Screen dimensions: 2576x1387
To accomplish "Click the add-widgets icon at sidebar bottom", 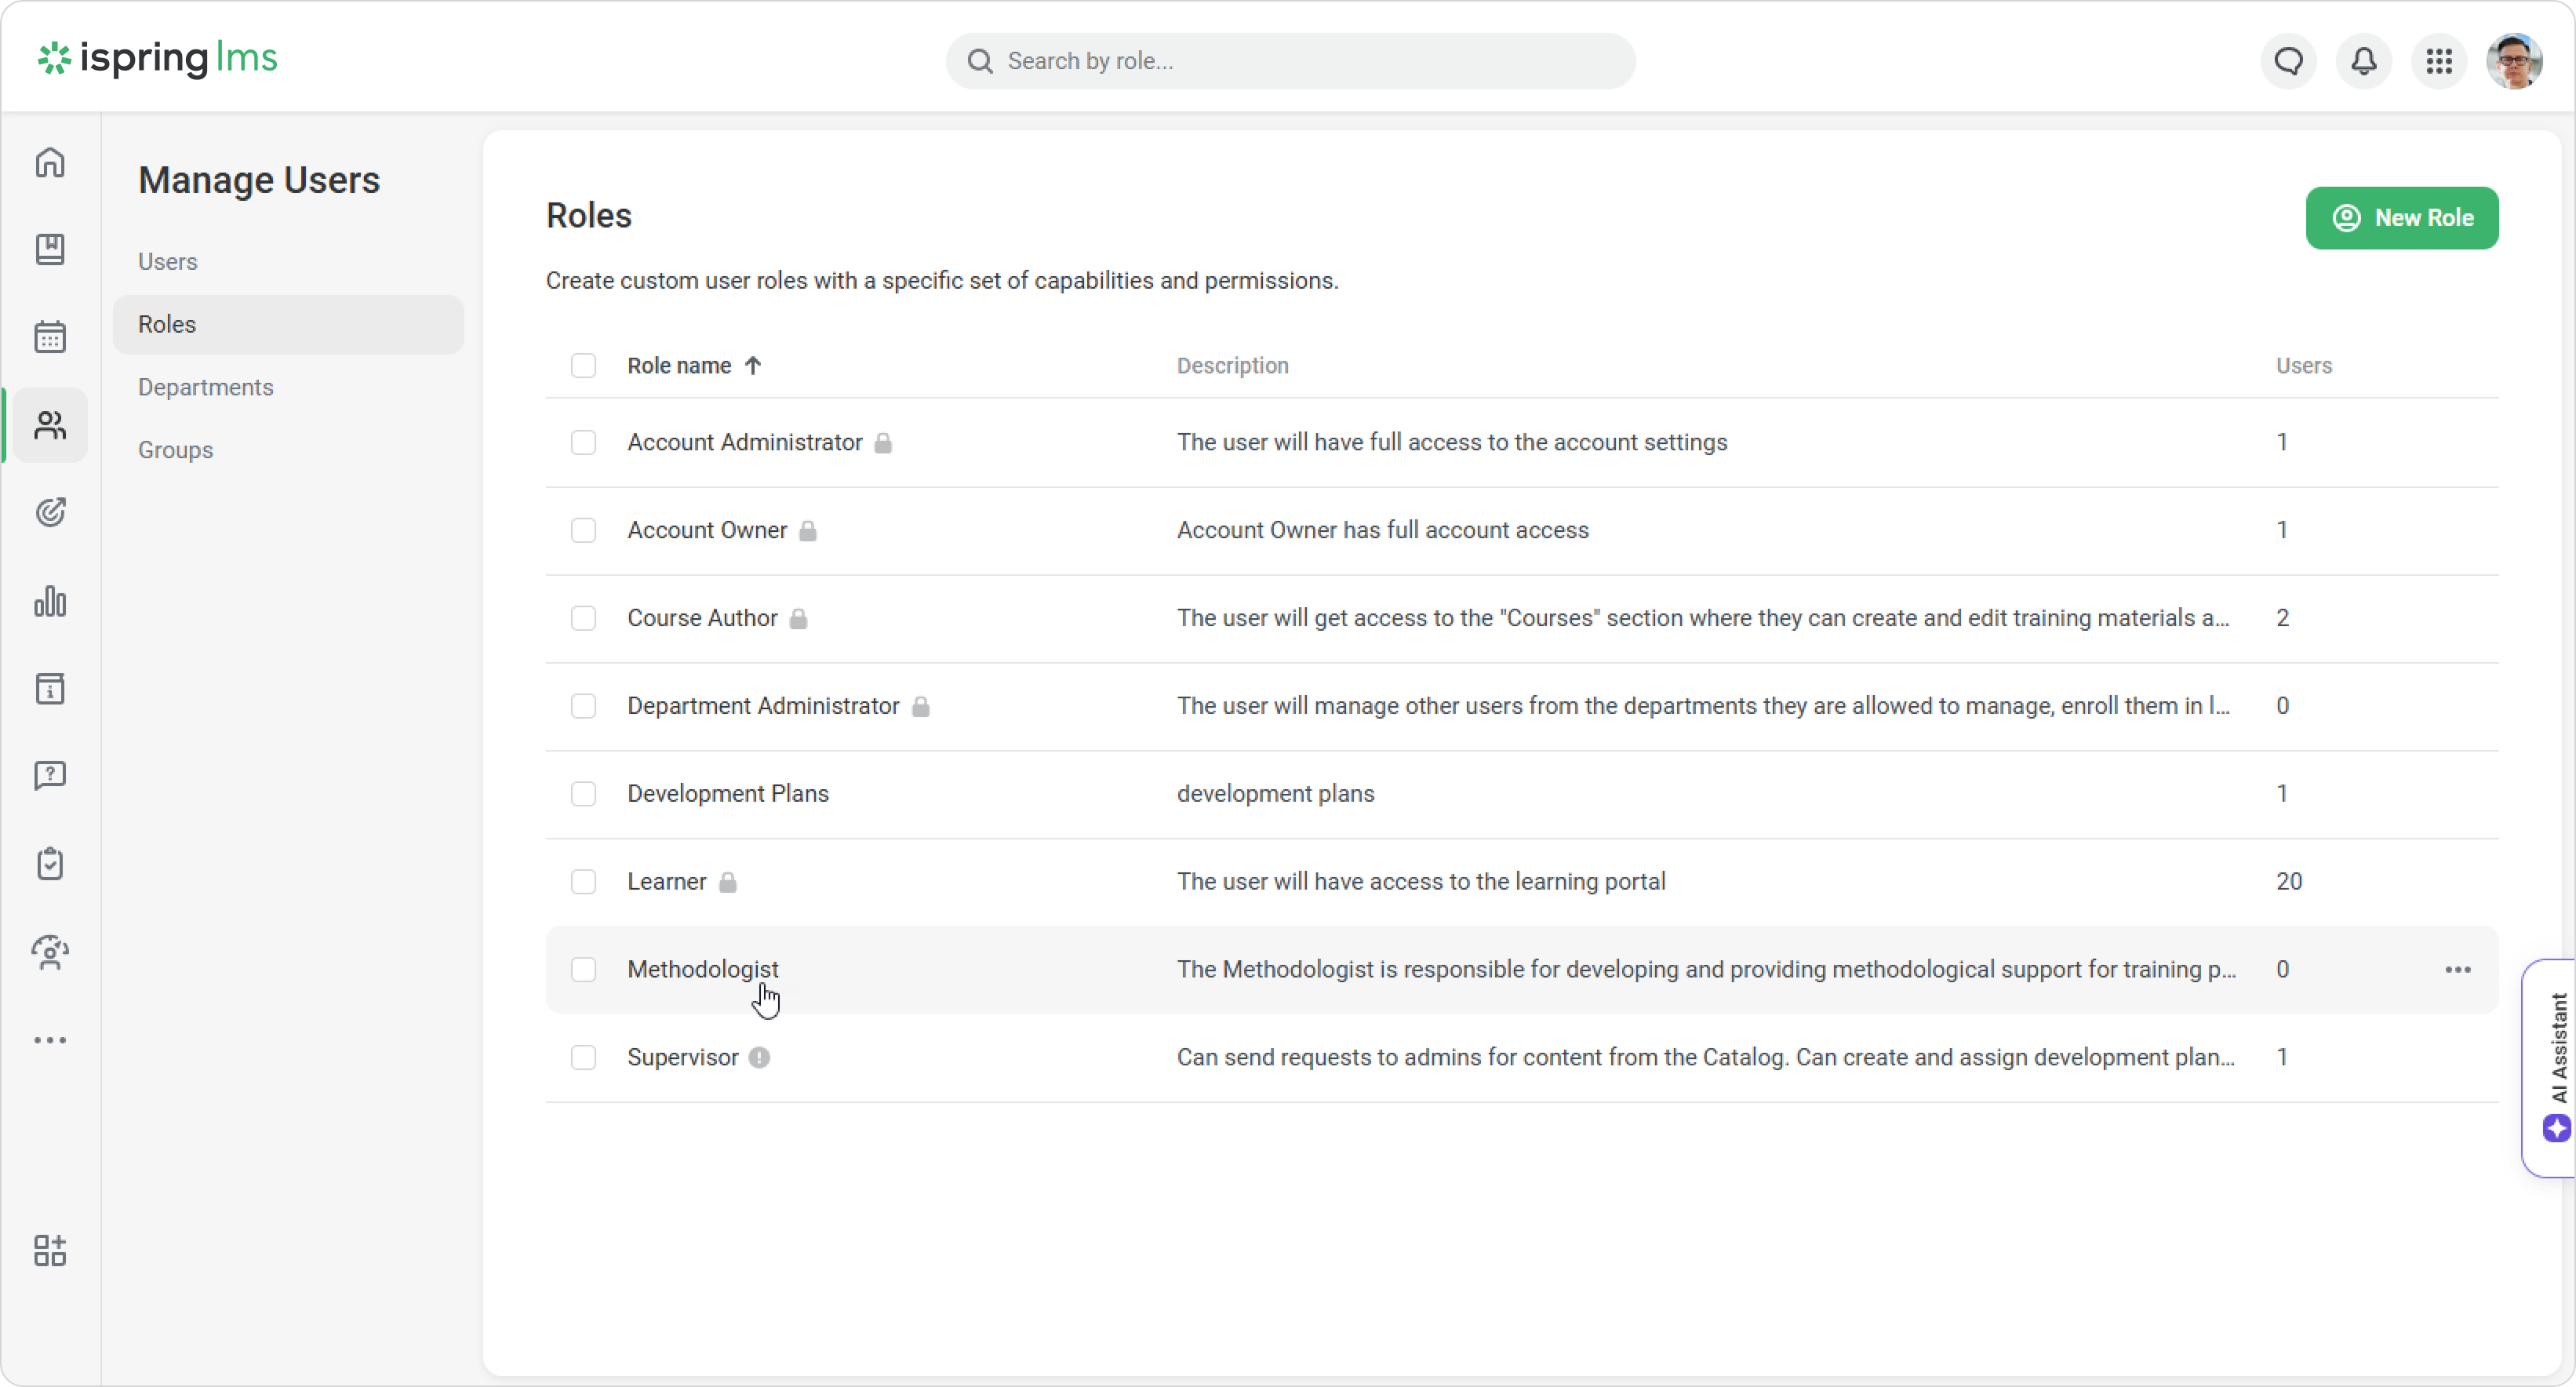I will click(x=50, y=1250).
